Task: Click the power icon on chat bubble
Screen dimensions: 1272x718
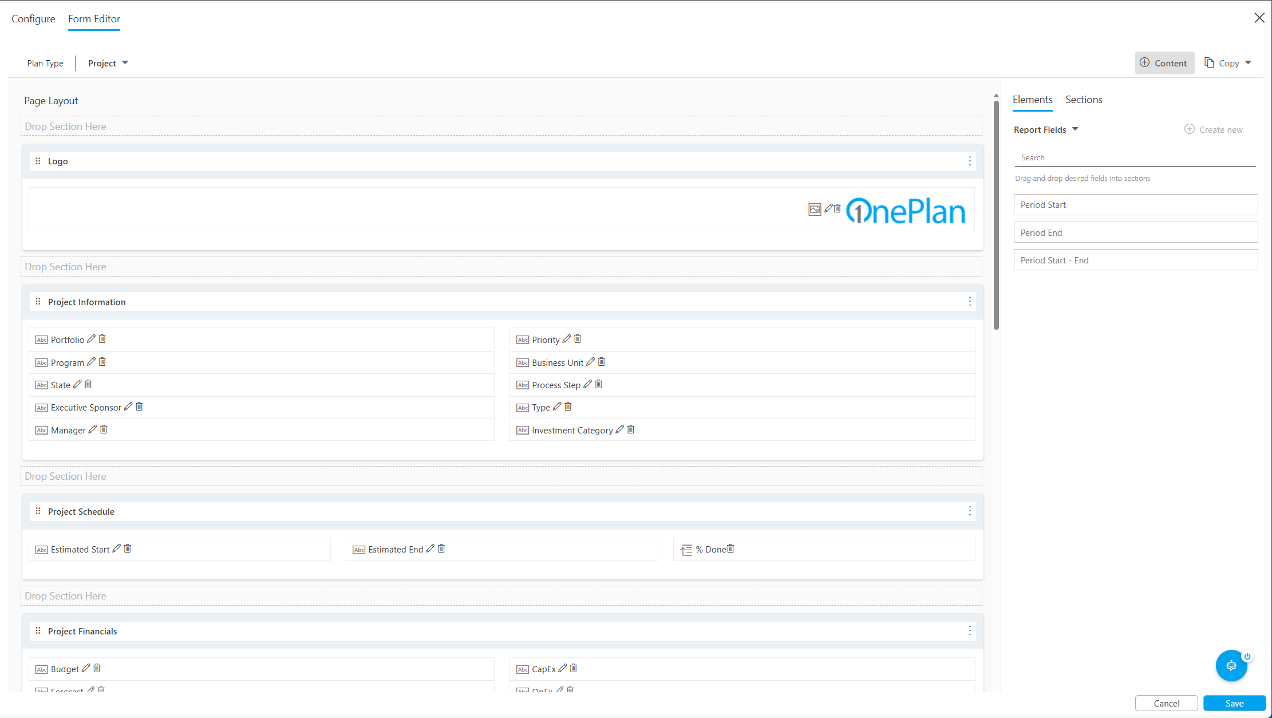Action: pos(1247,656)
